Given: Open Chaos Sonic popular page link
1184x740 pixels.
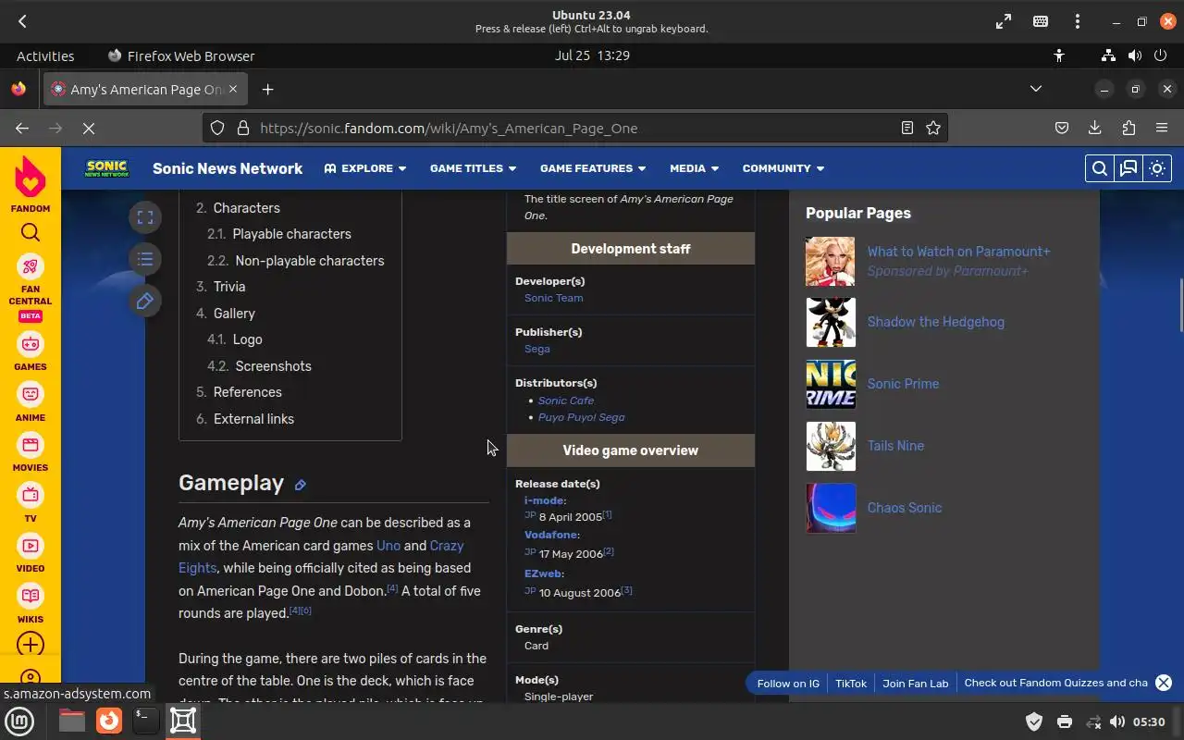Looking at the screenshot, I should click(904, 508).
